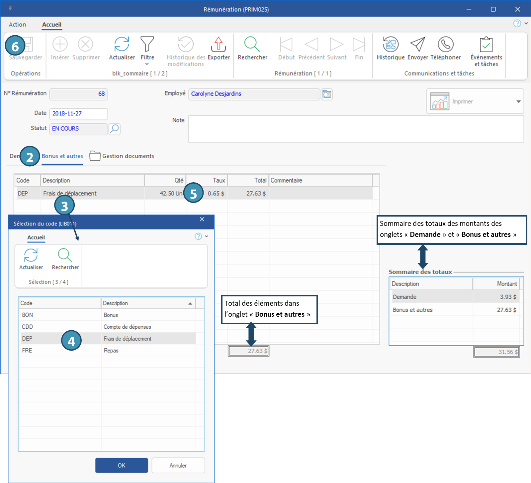Click the employee lookup icon beside Carolyne Desjardins

327,94
